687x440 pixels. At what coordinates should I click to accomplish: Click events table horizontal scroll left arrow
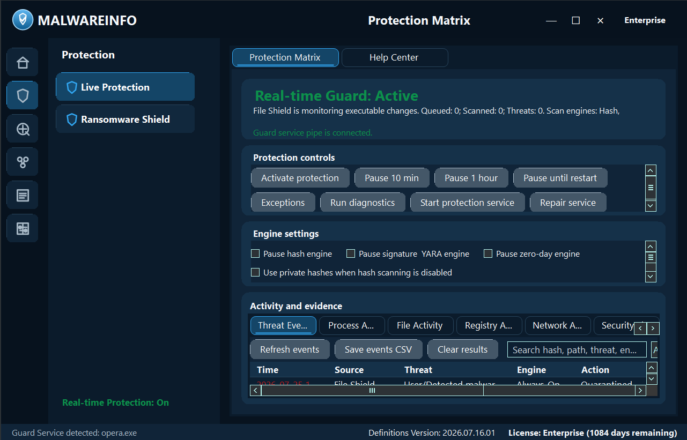click(x=256, y=391)
